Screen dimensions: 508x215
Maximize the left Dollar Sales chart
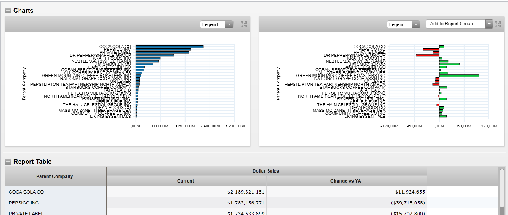(243, 24)
